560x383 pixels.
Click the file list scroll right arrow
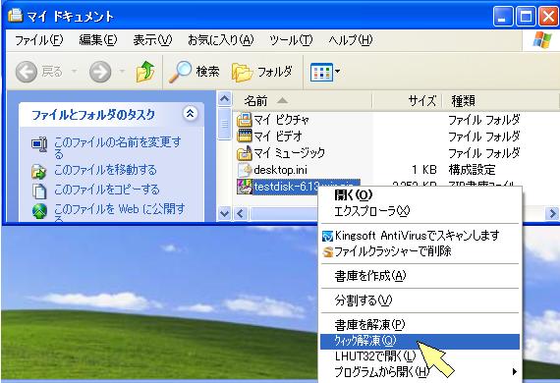pos(552,214)
